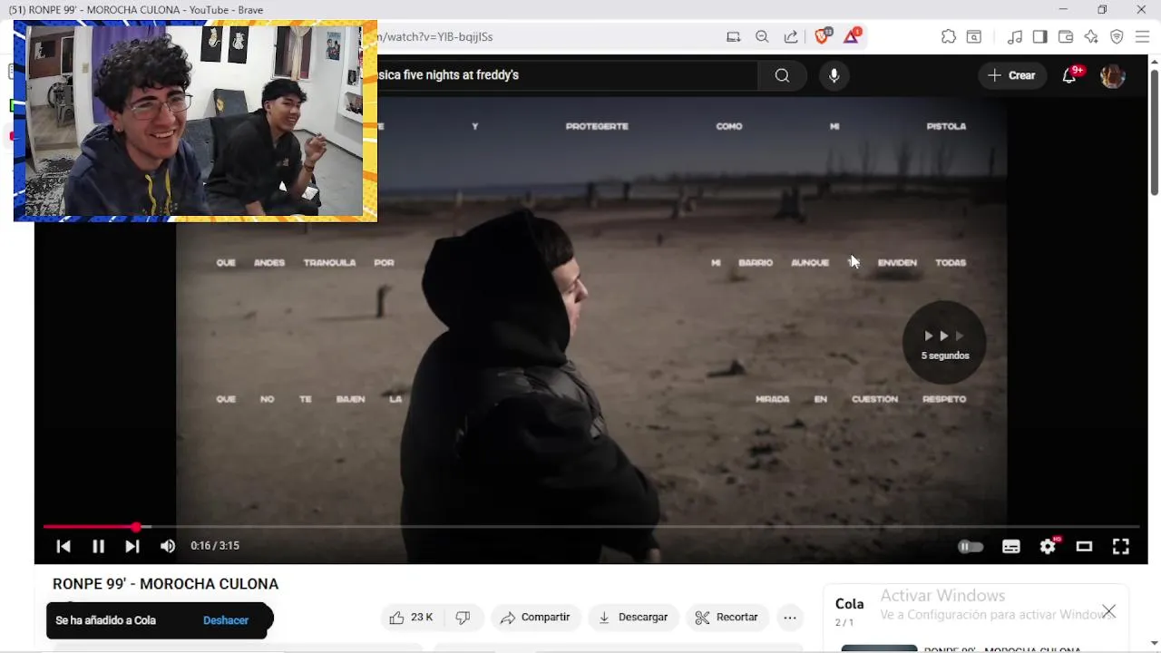This screenshot has height=653, width=1161.
Task: Close the Cola queue panel
Action: [1108, 611]
